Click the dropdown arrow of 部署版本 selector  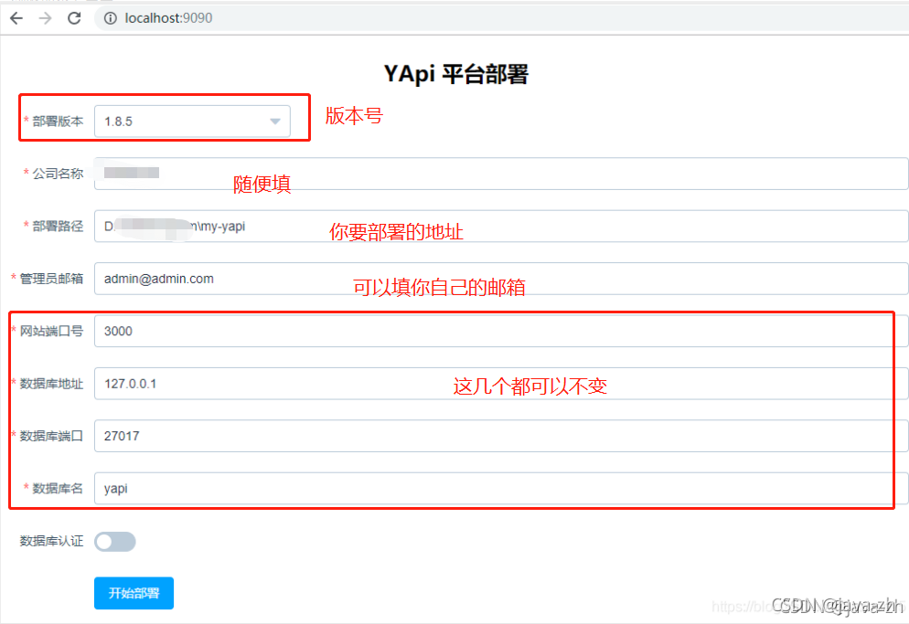pyautogui.click(x=274, y=119)
